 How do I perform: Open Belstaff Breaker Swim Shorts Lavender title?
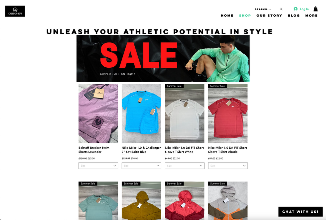94,150
